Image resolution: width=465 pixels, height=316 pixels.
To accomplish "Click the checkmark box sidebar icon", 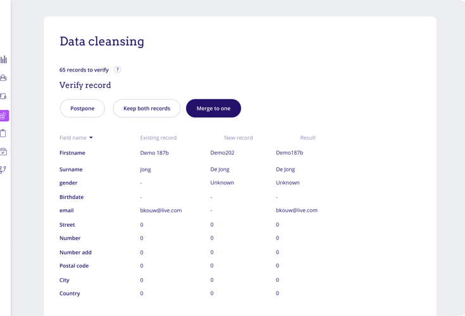I will [4, 152].
